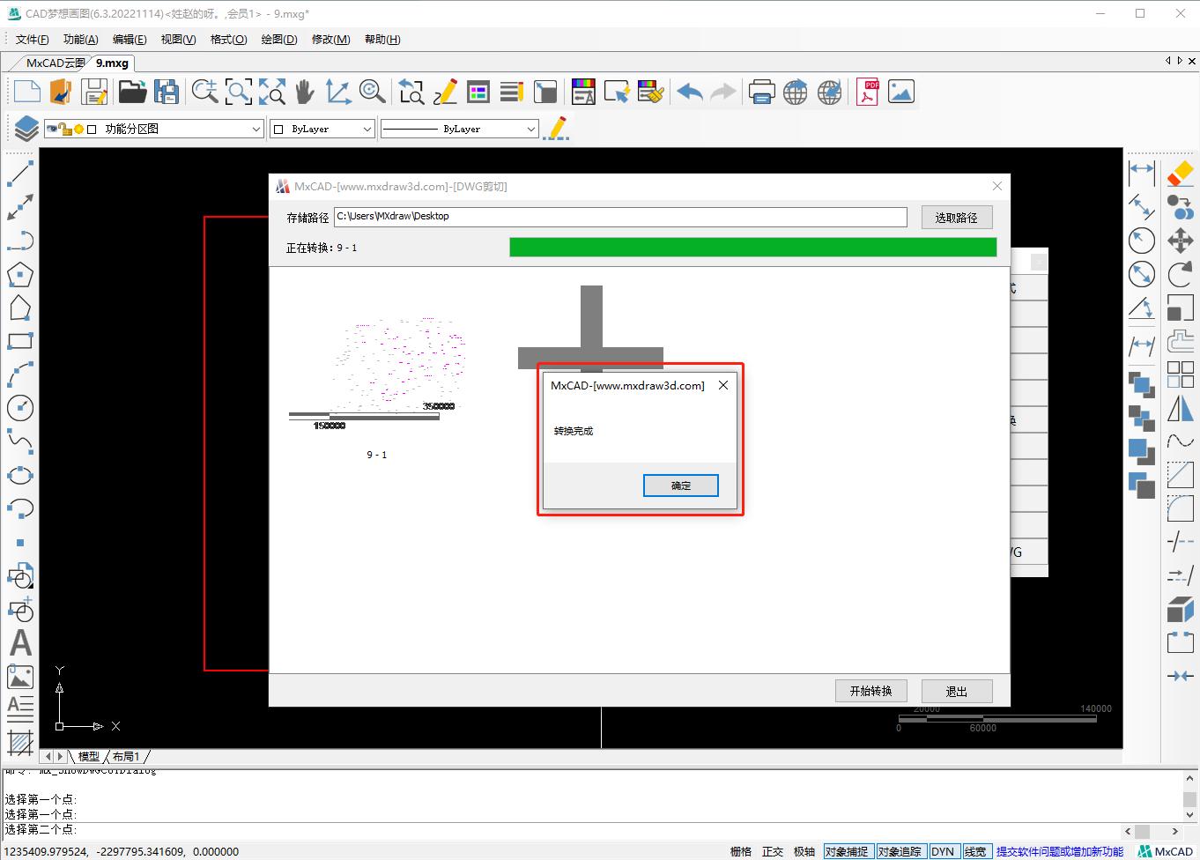Open the layer manager icon
1200x860 pixels.
[24, 128]
